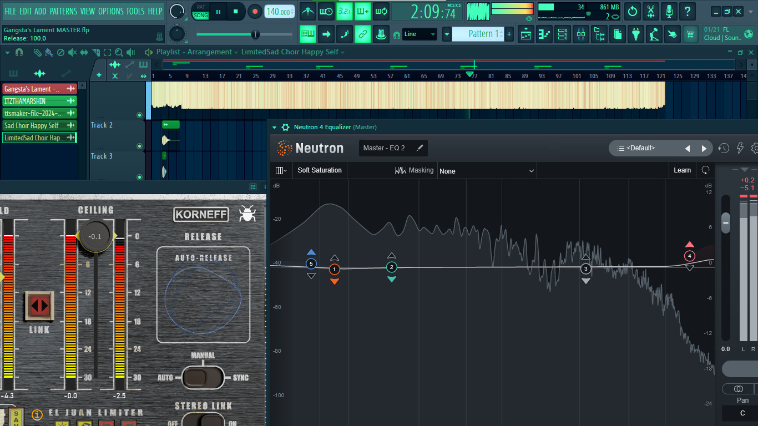Click the Korneff bug icon
Viewport: 758px width, 426px height.
click(247, 214)
